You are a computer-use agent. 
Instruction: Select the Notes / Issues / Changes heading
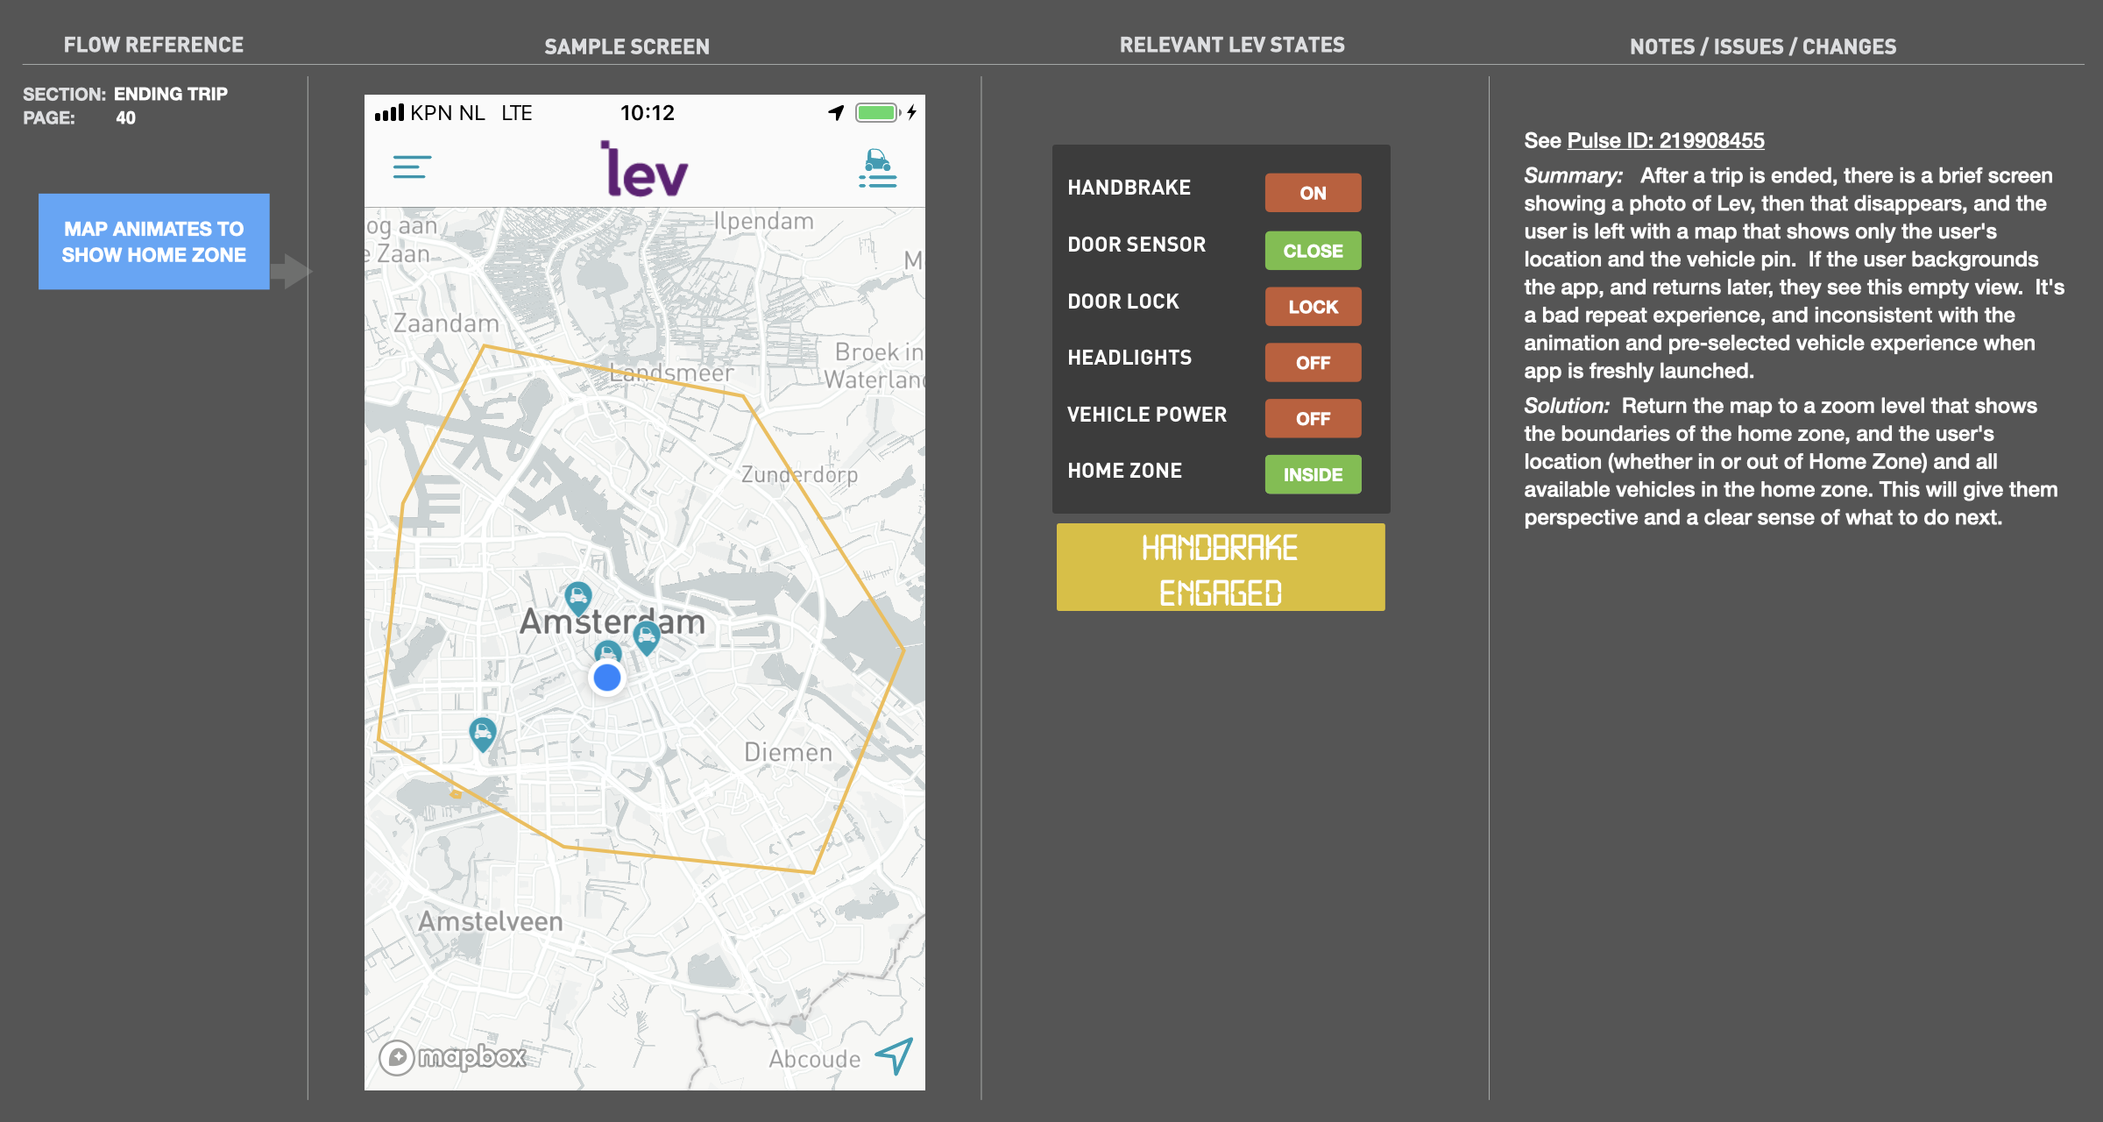click(x=1762, y=46)
